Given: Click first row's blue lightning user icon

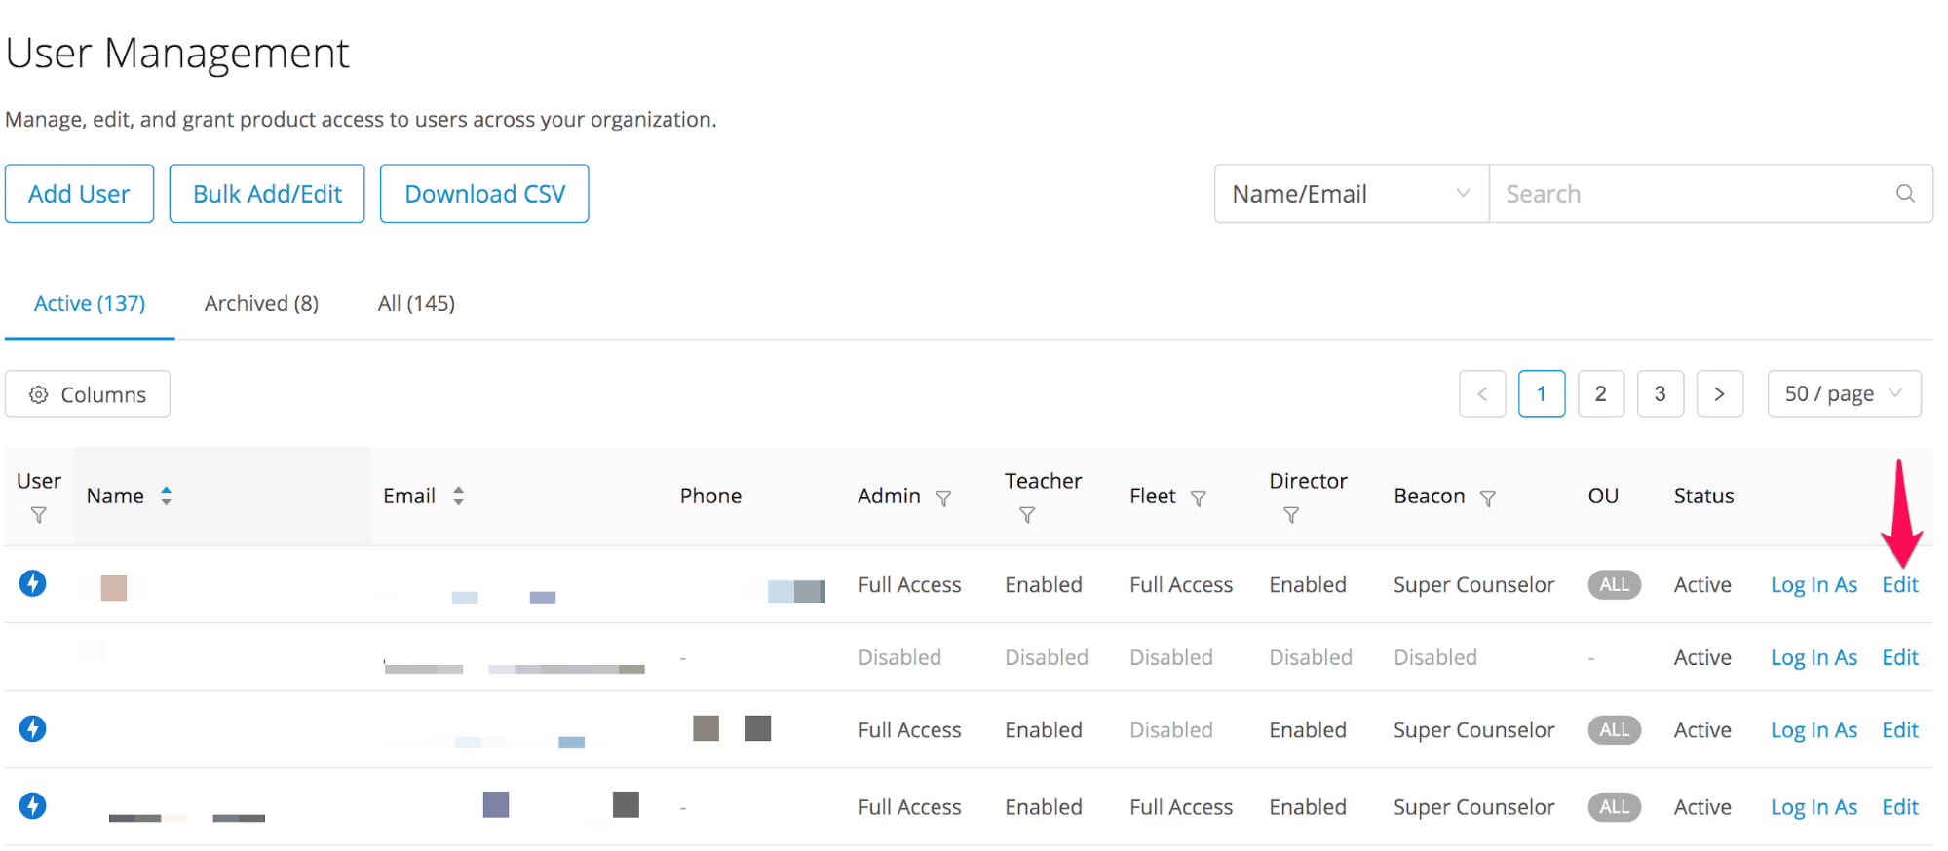Looking at the screenshot, I should coord(33,583).
